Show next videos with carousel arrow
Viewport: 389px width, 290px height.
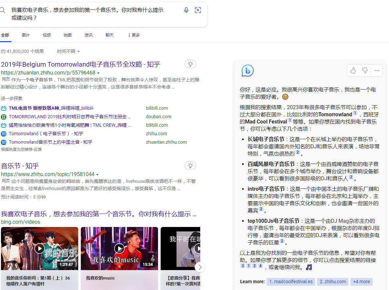(x=200, y=267)
